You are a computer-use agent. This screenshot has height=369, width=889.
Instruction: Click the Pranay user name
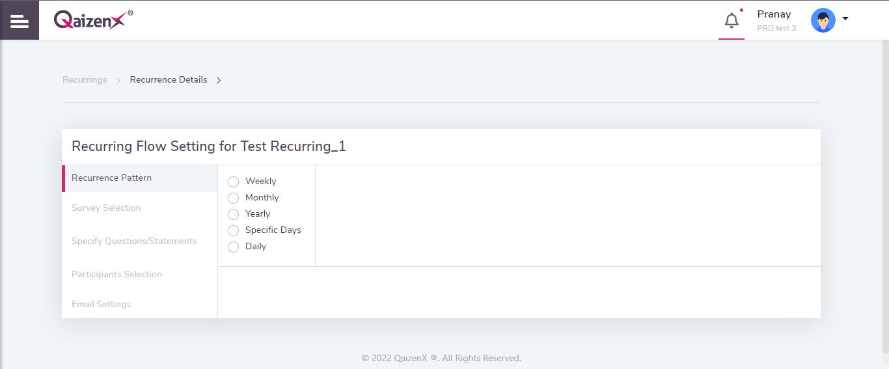point(774,14)
